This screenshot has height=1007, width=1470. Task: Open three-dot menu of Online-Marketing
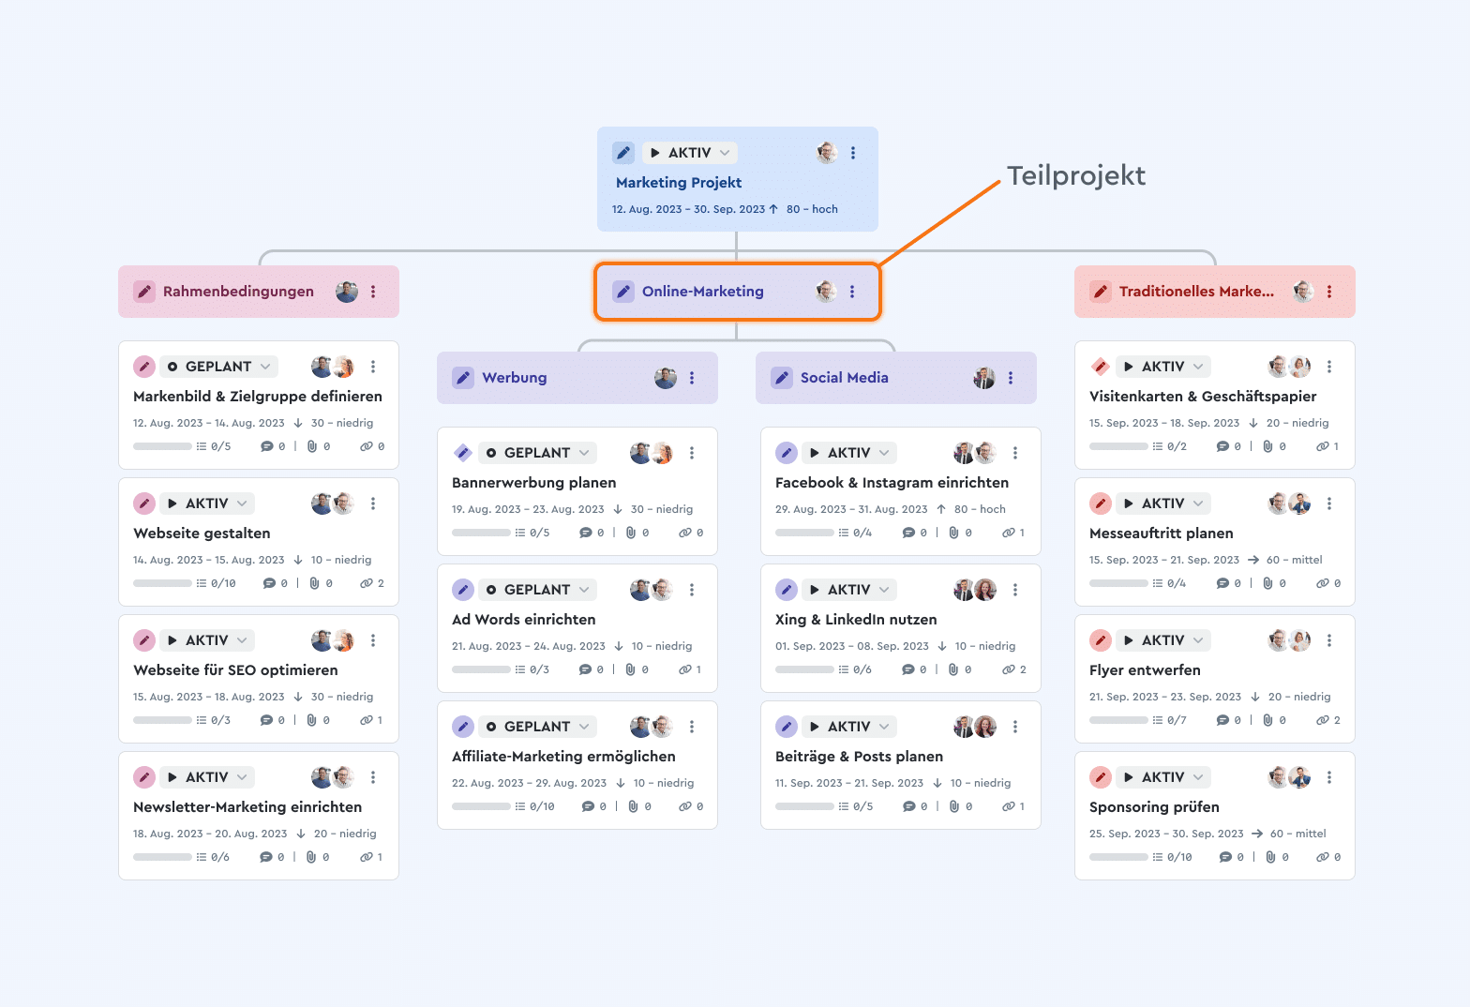coord(852,292)
